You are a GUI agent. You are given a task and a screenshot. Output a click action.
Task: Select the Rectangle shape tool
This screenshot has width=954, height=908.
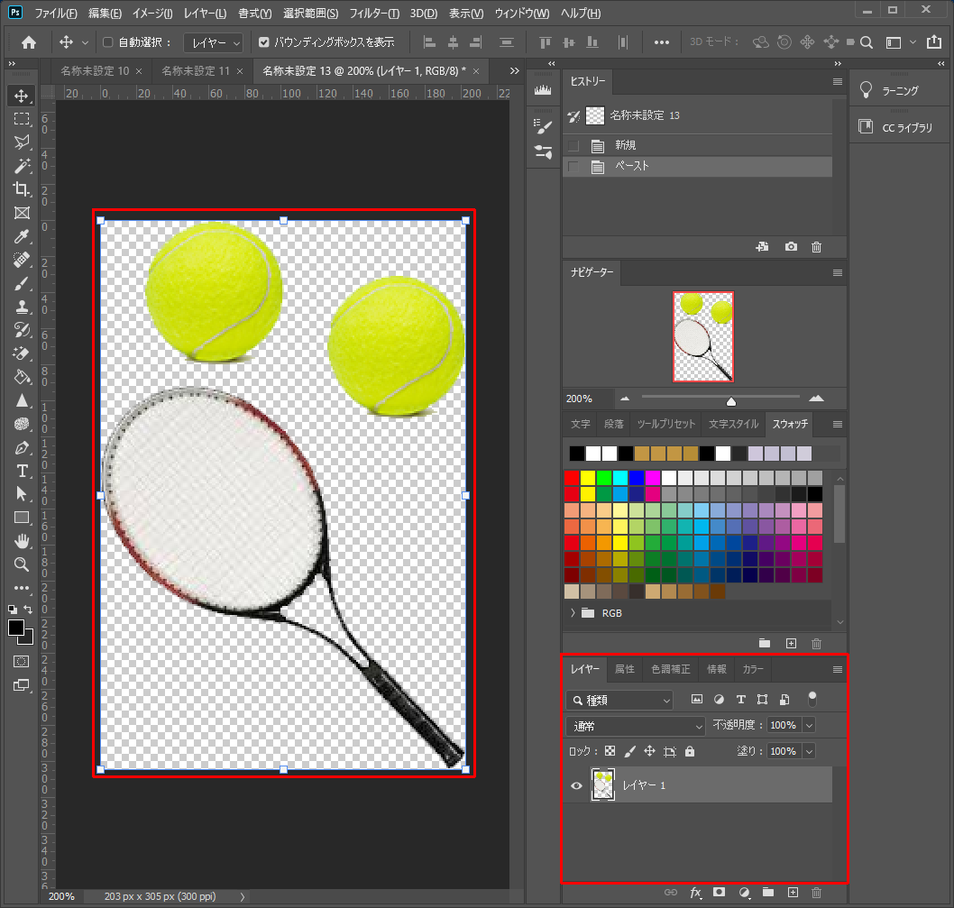pos(22,518)
